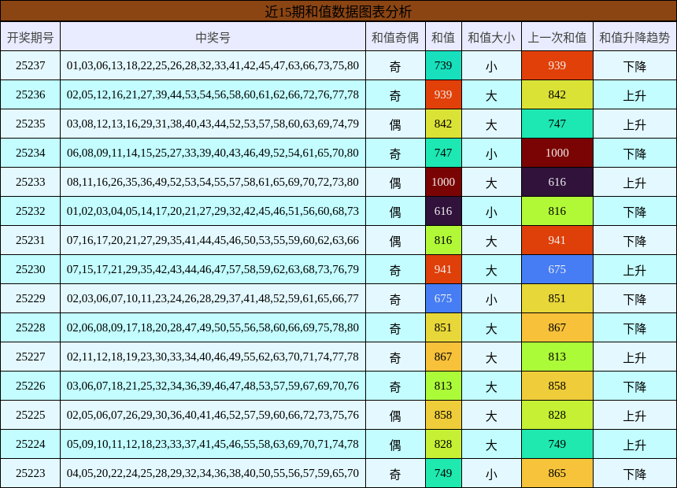Viewport: 677px width, 488px height.
Task: Click the winning numbers of draw 25223
Action: (213, 473)
